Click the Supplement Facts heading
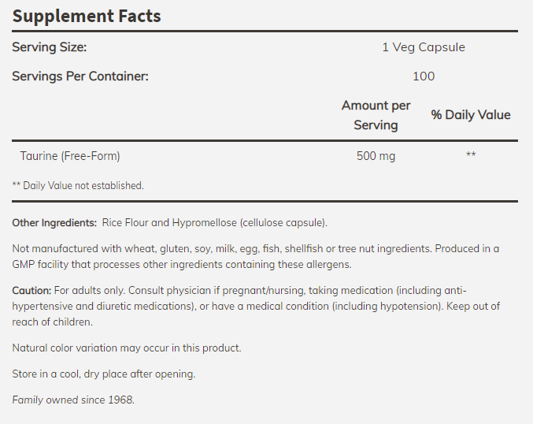The width and height of the screenshot is (533, 424). 87,16
